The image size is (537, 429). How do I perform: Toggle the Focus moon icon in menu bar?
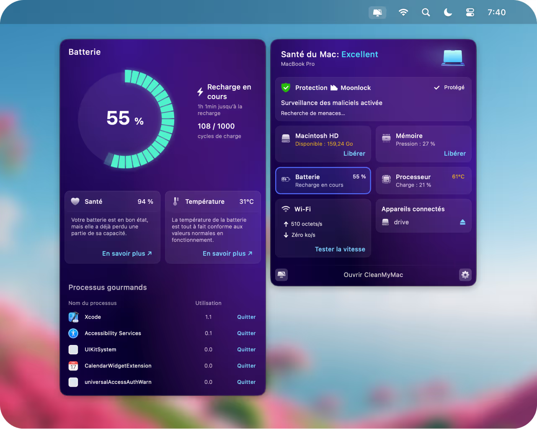(x=448, y=13)
